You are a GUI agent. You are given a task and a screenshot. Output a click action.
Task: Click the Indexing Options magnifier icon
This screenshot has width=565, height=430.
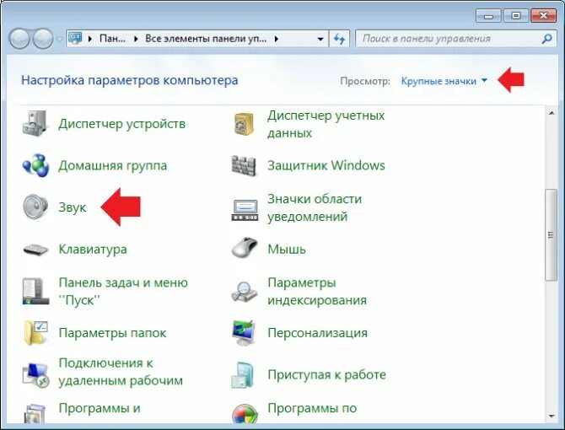coord(244,292)
